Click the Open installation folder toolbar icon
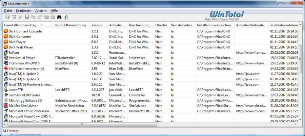 [46, 17]
